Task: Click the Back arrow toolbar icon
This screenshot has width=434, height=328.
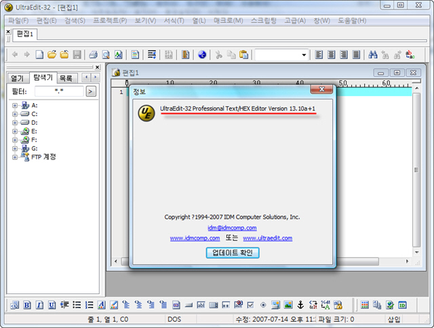Action: [15, 54]
